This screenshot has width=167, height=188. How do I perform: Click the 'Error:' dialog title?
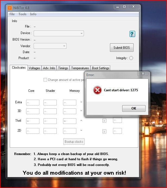click(90, 75)
